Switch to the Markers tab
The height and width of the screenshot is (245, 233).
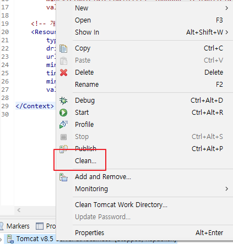pos(15,226)
